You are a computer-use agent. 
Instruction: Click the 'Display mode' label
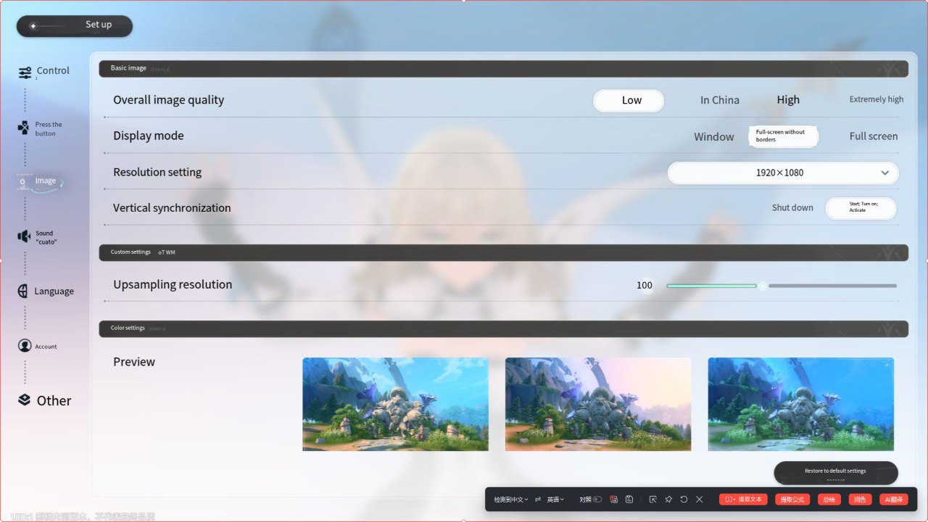point(149,136)
